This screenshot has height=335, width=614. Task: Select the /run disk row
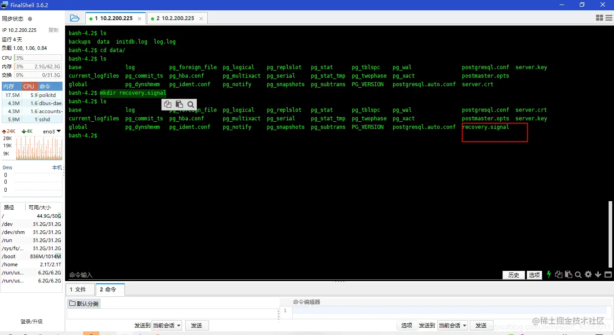31,240
